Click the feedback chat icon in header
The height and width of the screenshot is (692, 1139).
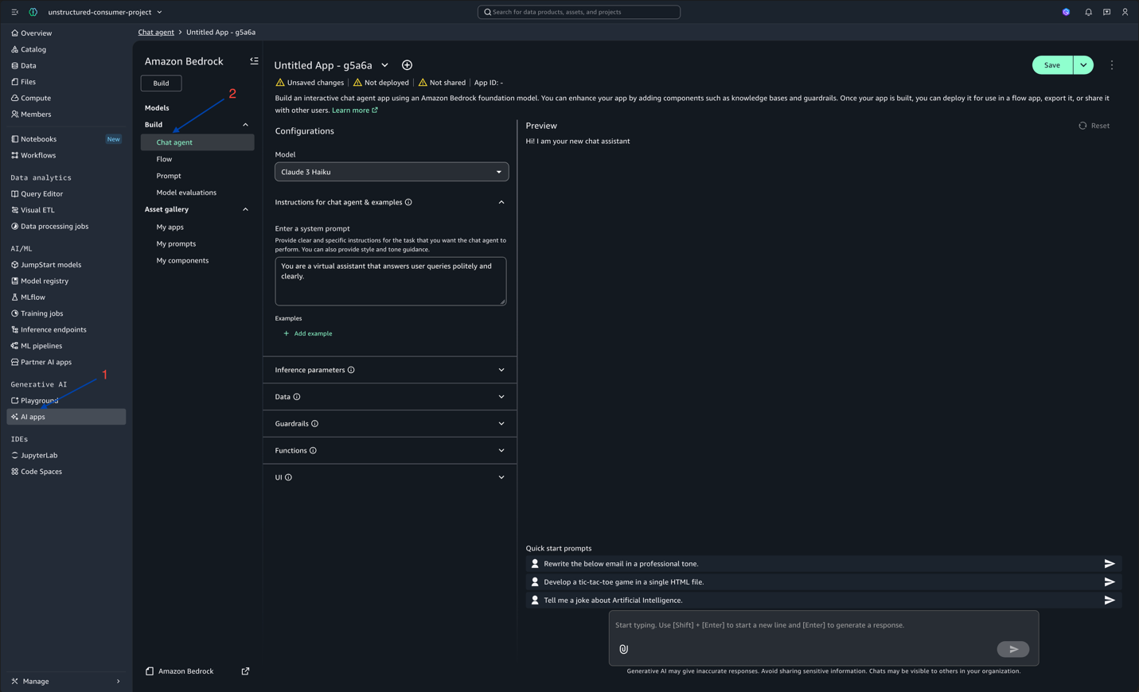[1106, 12]
